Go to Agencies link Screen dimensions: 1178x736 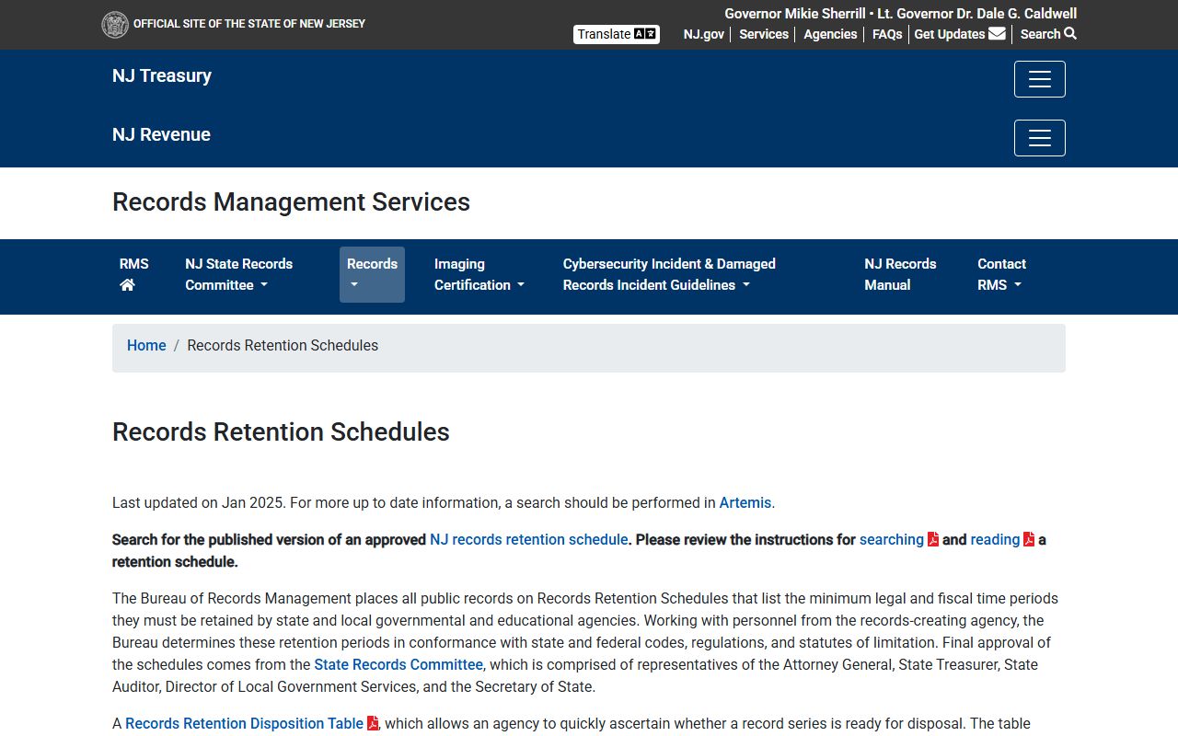(830, 34)
